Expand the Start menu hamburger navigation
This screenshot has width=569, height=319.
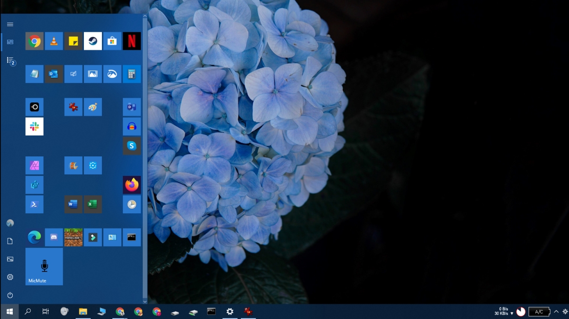tap(10, 24)
